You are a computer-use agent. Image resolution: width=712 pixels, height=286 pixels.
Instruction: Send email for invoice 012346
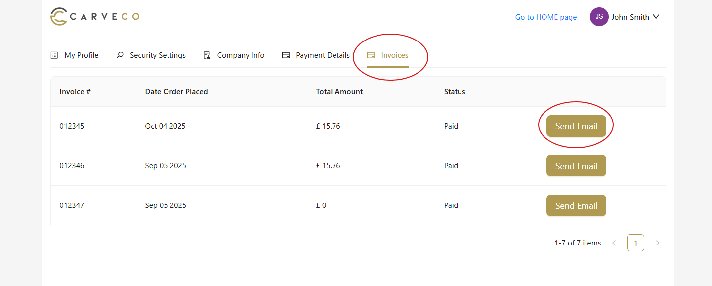(x=576, y=166)
